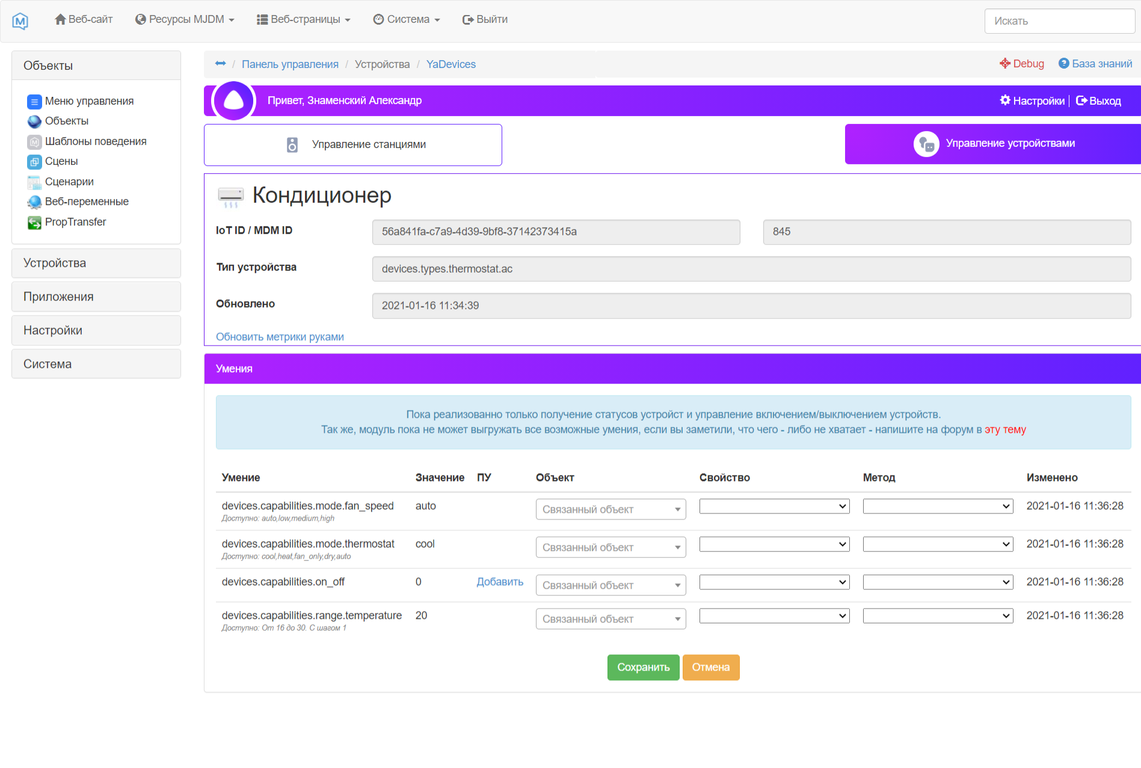Open PropTransfer from the sidebar
Viewport: 1141px width, 768px height.
[75, 222]
